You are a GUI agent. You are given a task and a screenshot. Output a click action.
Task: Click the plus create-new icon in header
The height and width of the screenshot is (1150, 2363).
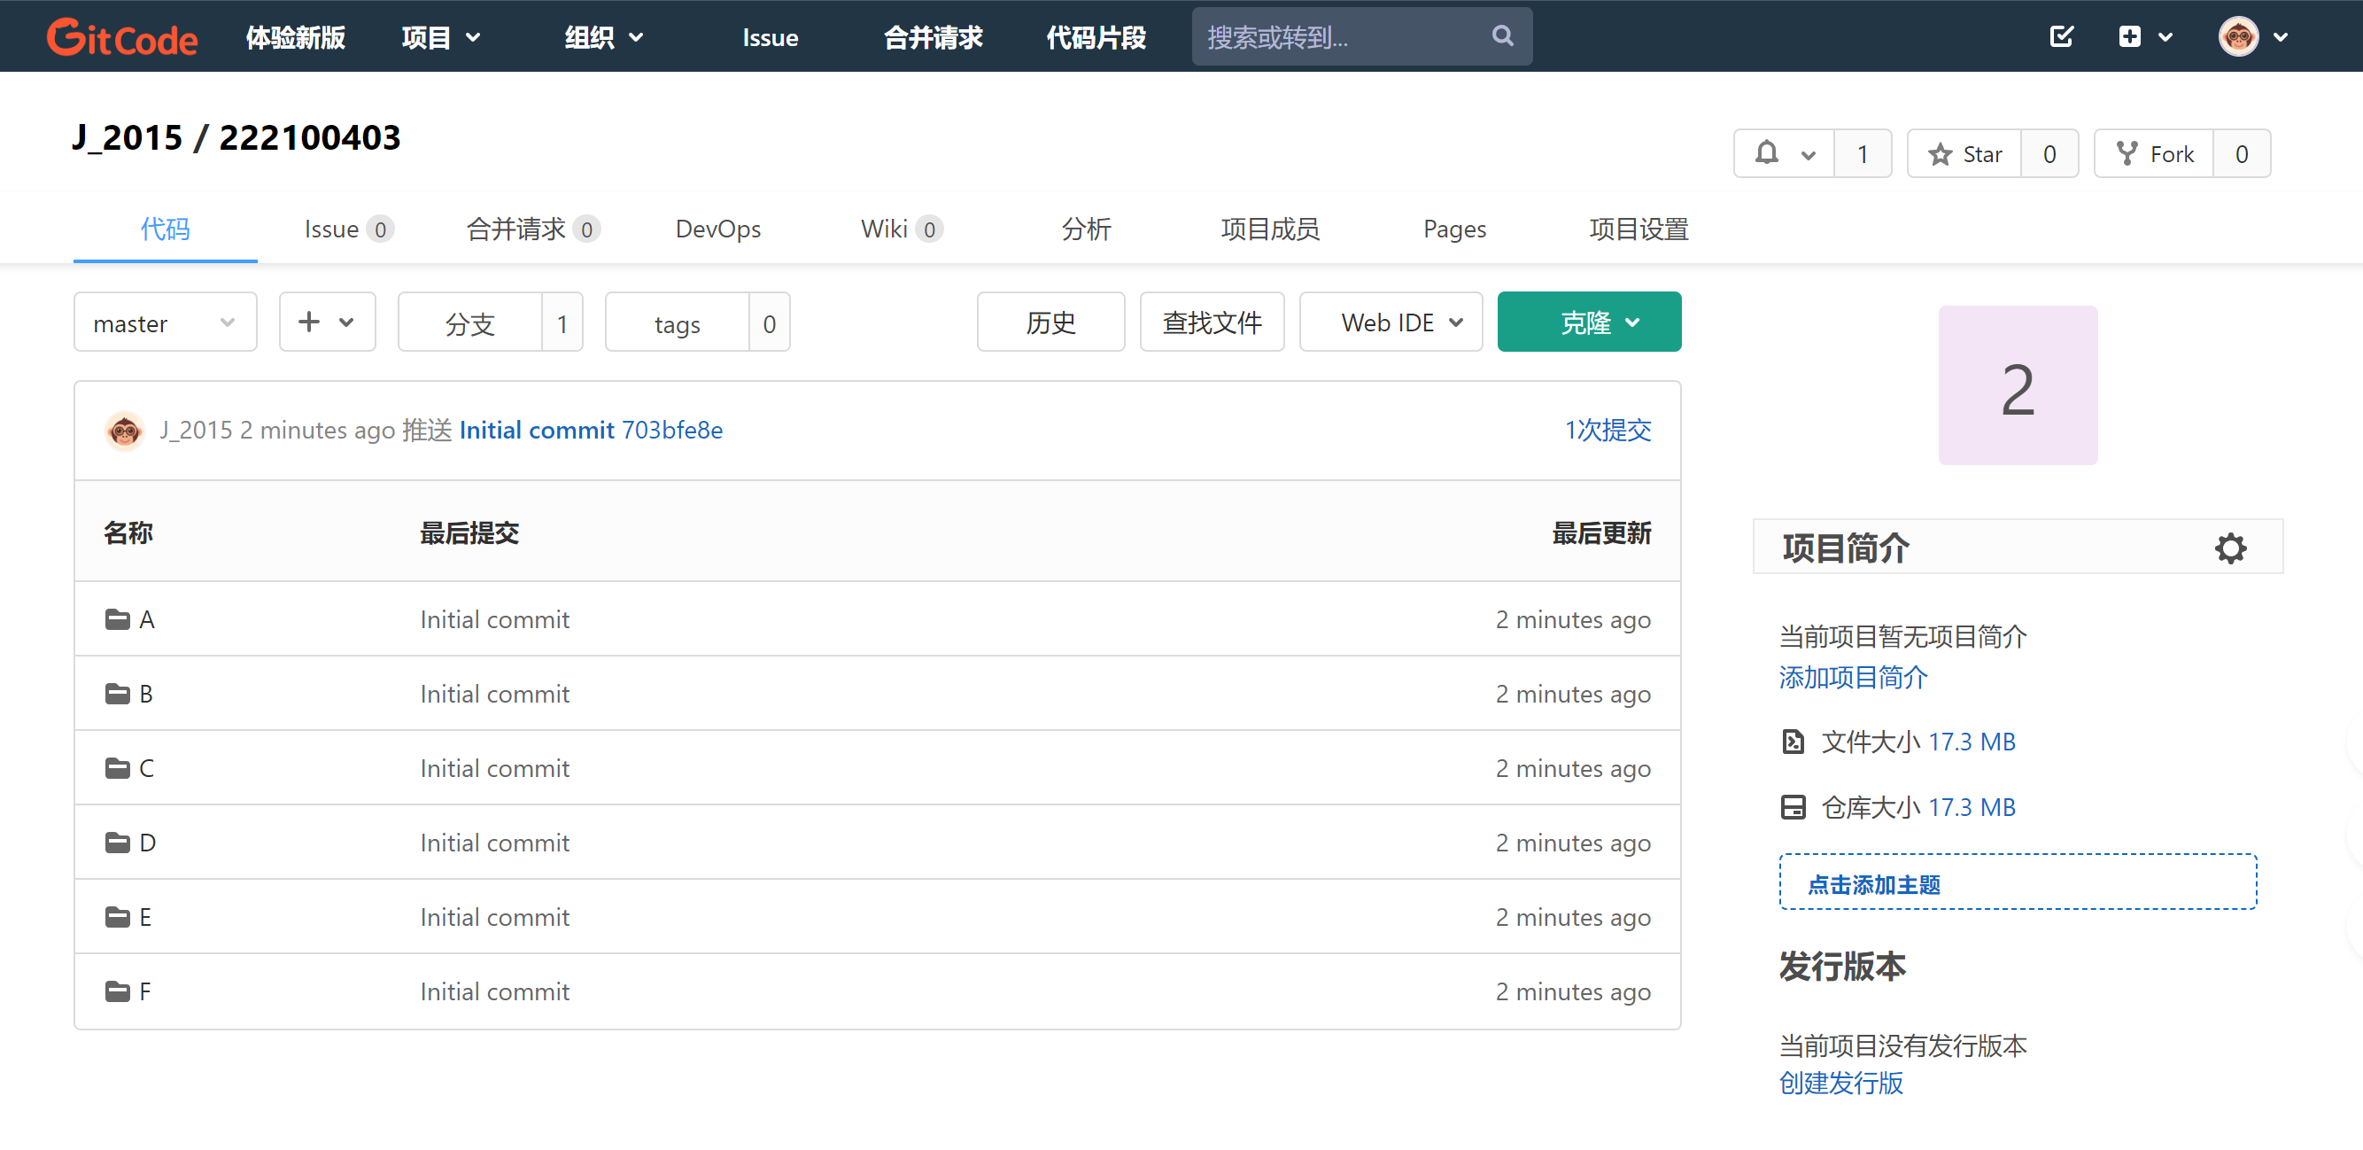(2130, 36)
